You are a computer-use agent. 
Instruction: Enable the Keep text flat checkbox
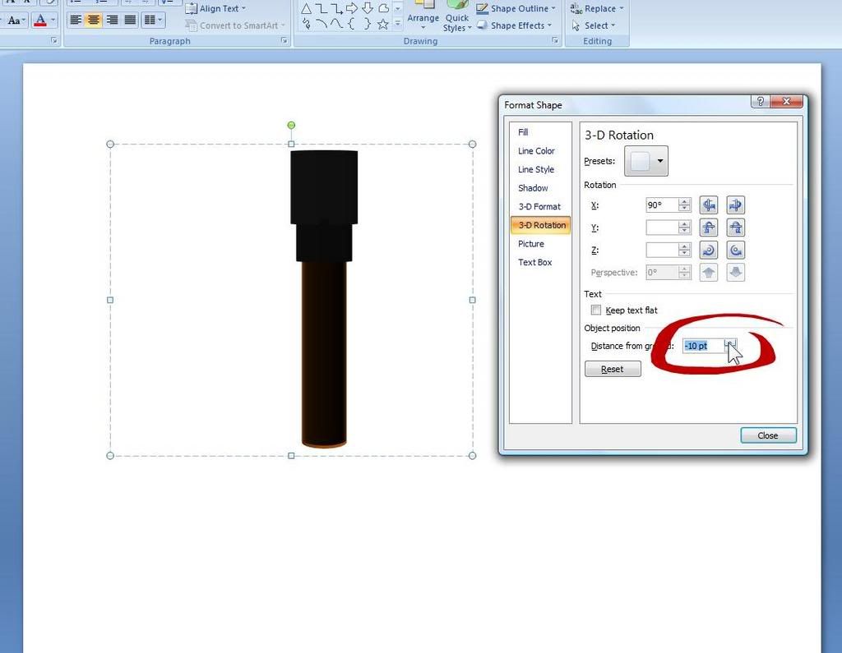pyautogui.click(x=596, y=310)
